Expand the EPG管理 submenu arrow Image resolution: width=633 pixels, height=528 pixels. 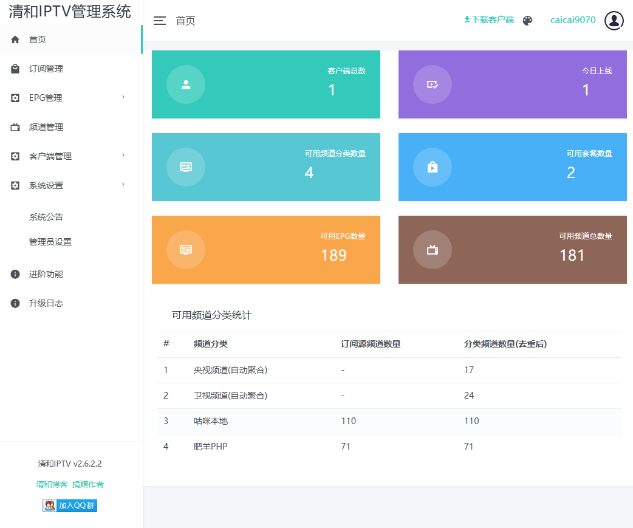[123, 97]
